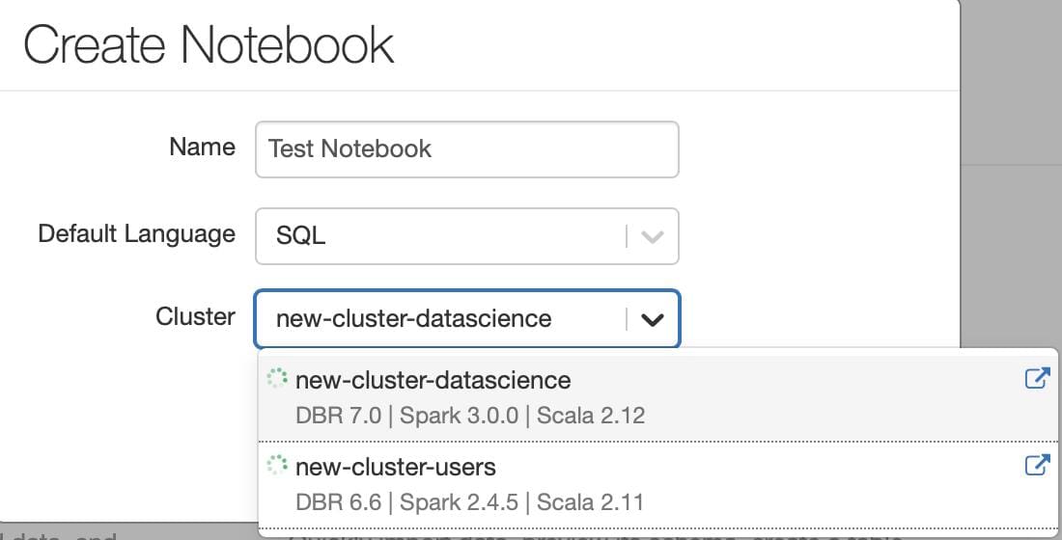Select new-cluster-datascience from the list
The image size is (1062, 540).
(x=657, y=397)
